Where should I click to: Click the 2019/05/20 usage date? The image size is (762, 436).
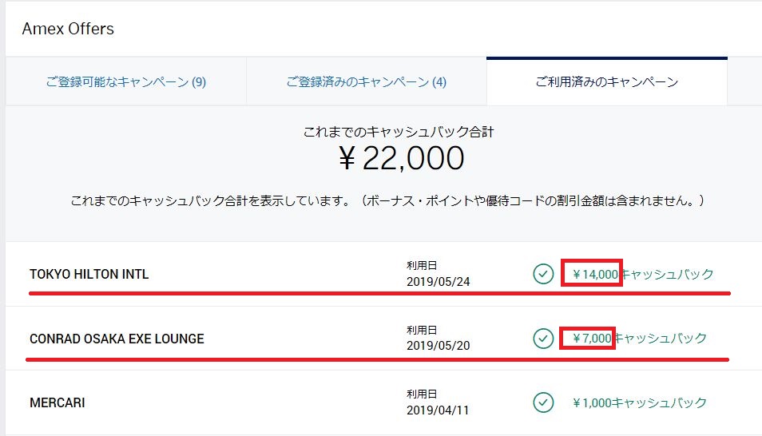438,345
